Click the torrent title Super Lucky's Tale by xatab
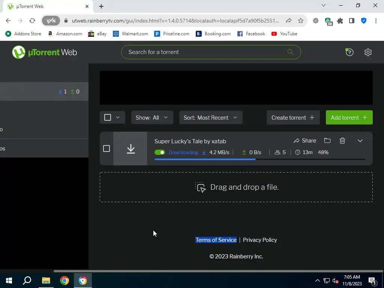 tap(190, 141)
